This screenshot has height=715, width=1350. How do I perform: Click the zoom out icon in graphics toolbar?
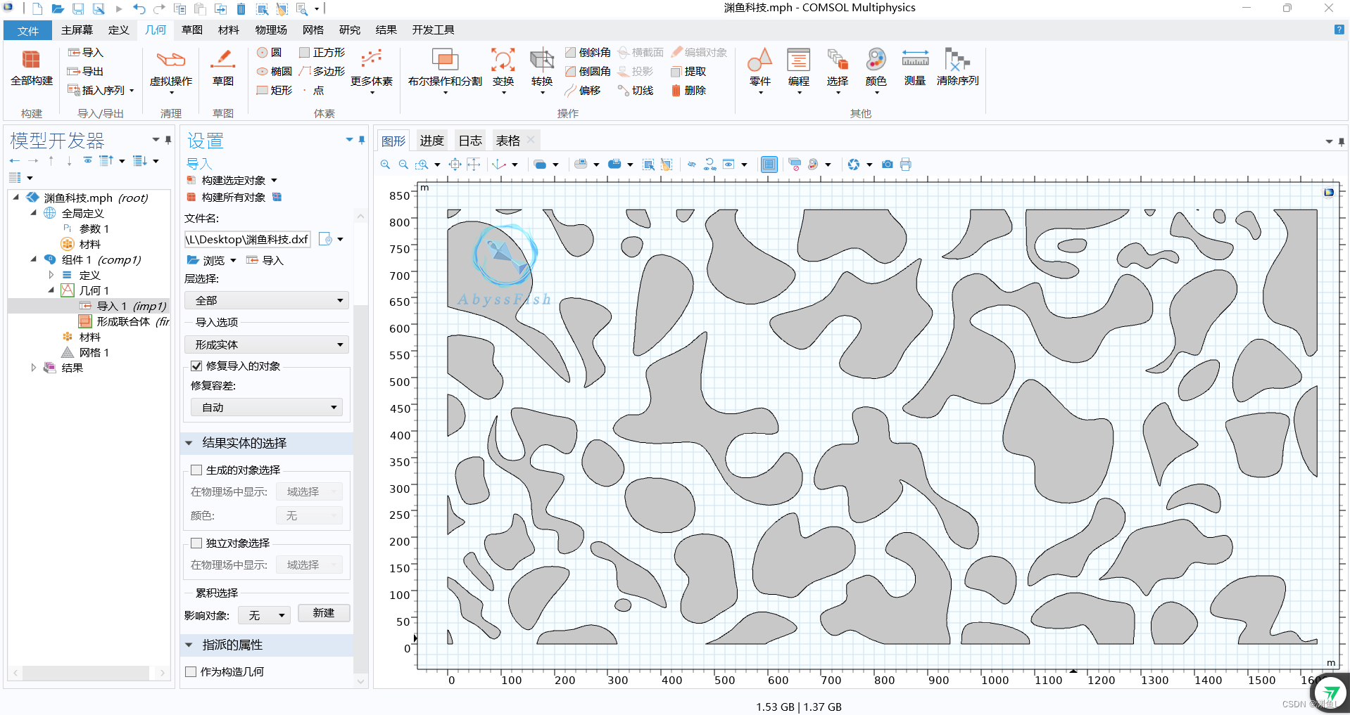click(403, 165)
